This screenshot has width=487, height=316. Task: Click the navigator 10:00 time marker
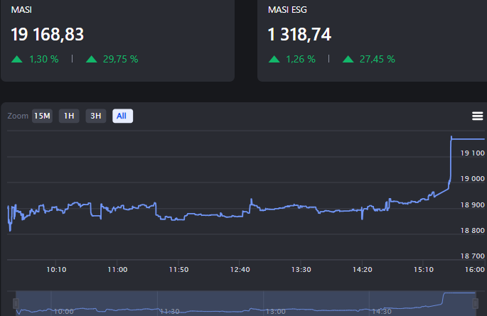[64, 311]
